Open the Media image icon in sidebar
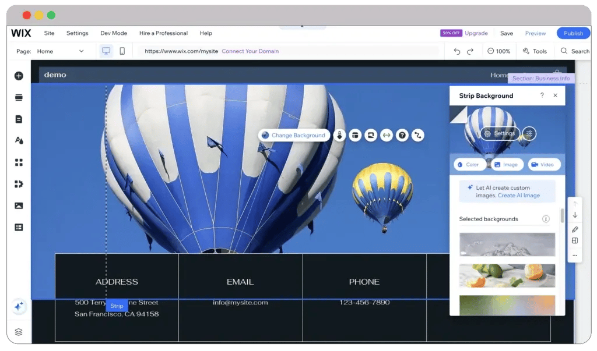 tap(19, 205)
